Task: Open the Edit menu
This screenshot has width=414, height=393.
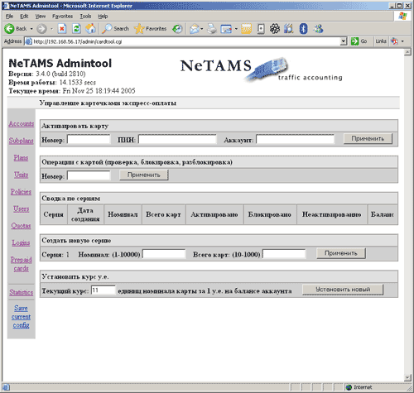Action: click(x=24, y=17)
